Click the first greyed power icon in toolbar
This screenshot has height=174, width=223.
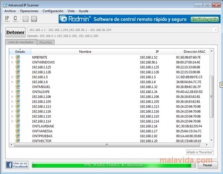(x=25, y=19)
